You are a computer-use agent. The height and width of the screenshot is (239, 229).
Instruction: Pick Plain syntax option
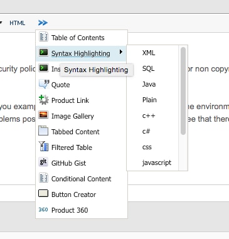152,100
